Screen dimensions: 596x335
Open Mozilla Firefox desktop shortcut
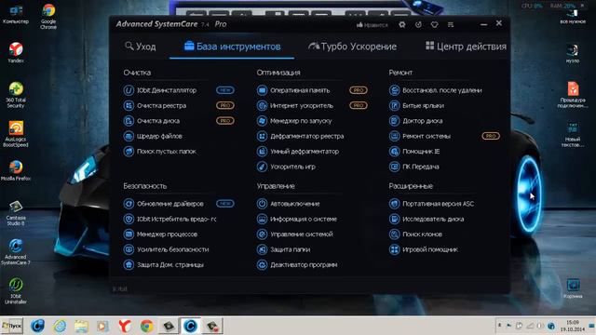[16, 170]
